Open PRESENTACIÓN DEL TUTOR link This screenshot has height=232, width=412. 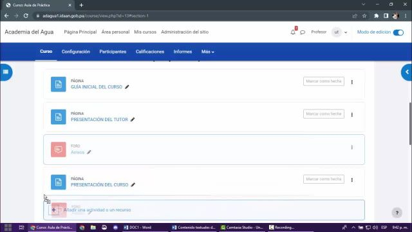(99, 119)
